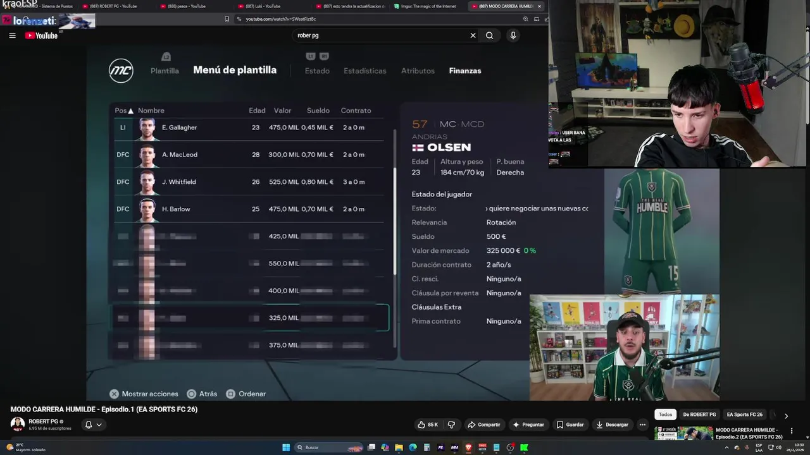The width and height of the screenshot is (810, 455).
Task: Click 'Mostrar acciones' prompt in video
Action: coord(144,394)
